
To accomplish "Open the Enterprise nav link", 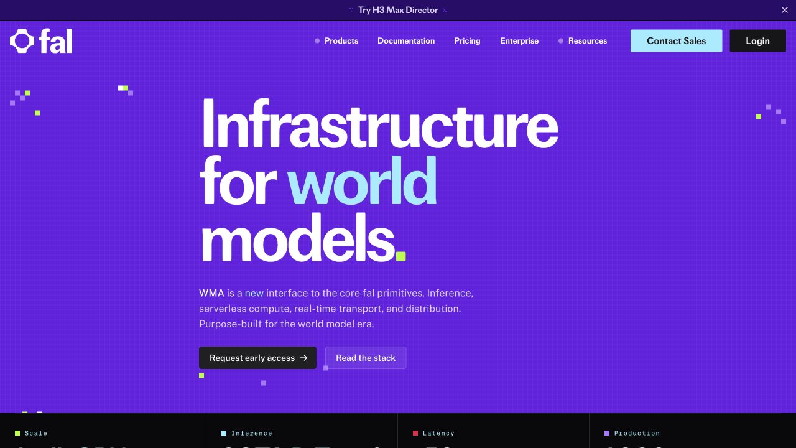I will click(x=519, y=41).
